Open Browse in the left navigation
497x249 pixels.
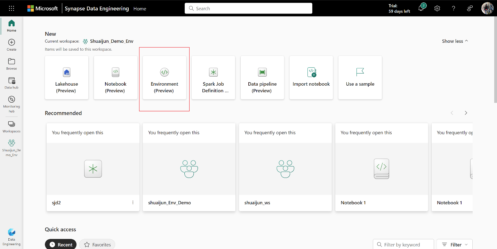[x=11, y=64]
